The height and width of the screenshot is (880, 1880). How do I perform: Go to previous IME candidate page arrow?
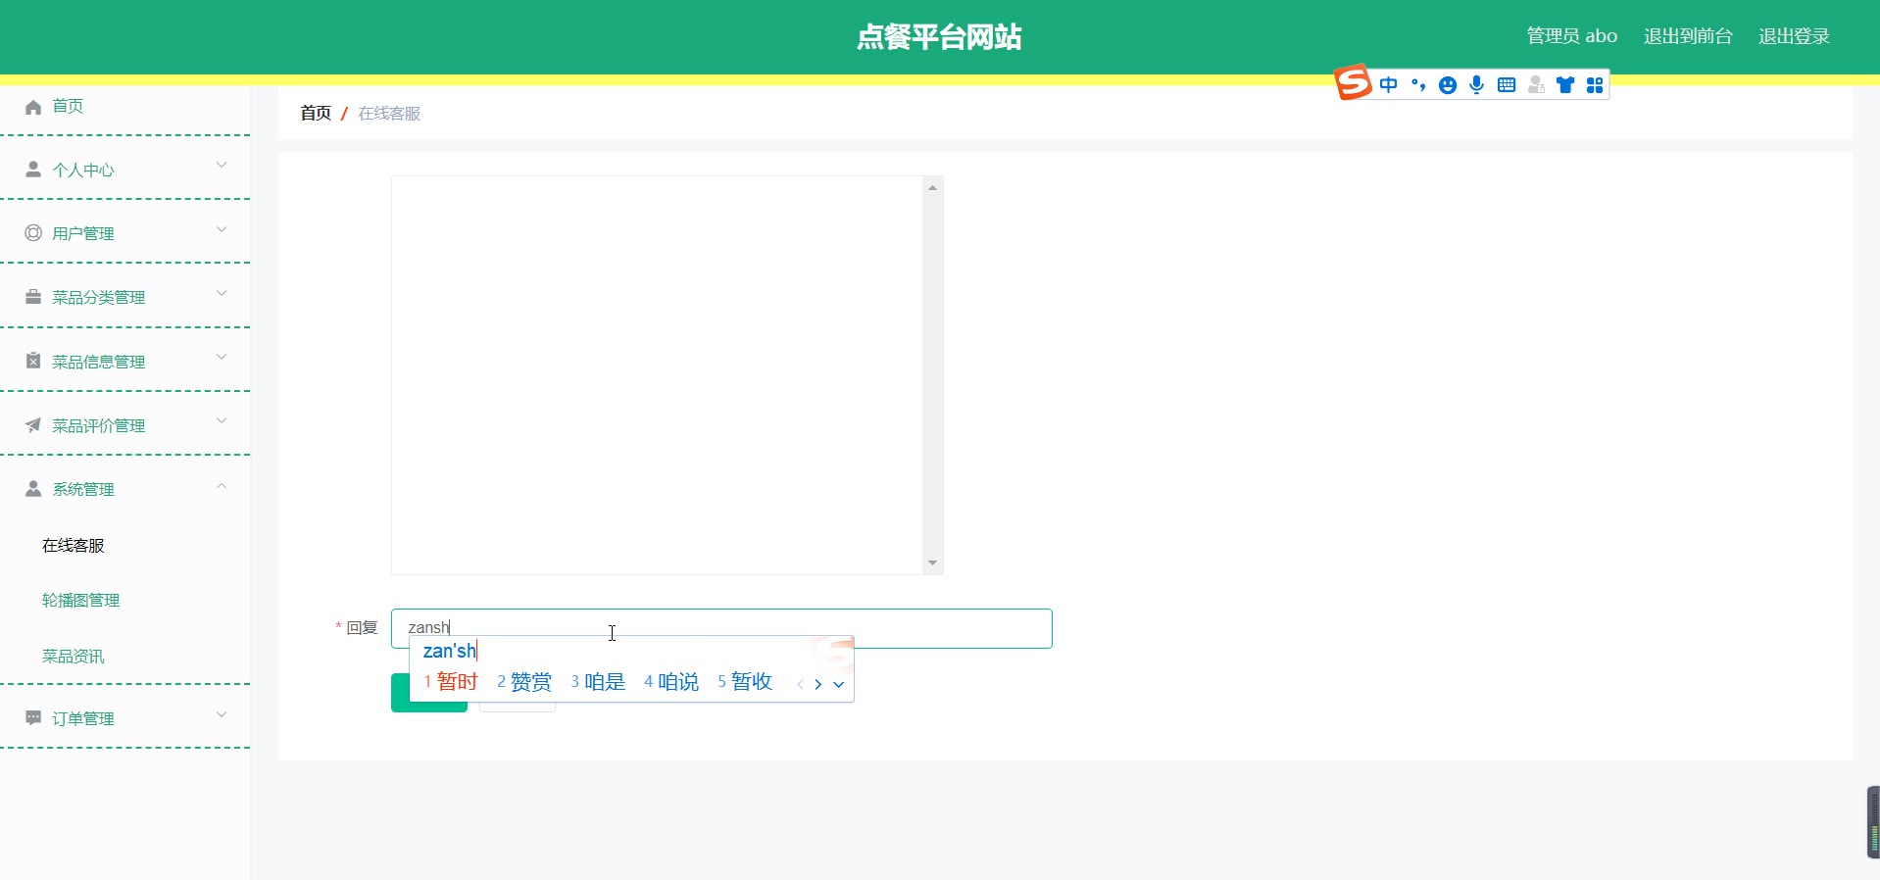click(x=800, y=684)
